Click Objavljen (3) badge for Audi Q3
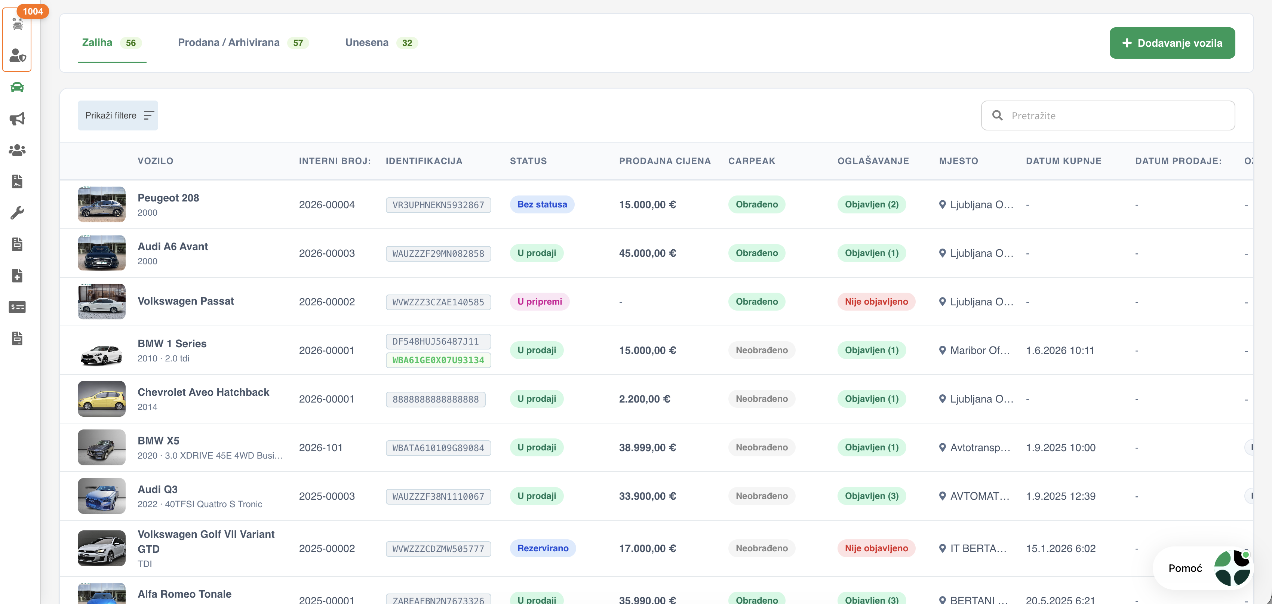 tap(872, 496)
